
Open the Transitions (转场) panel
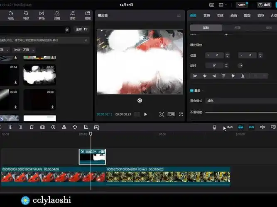(42, 16)
